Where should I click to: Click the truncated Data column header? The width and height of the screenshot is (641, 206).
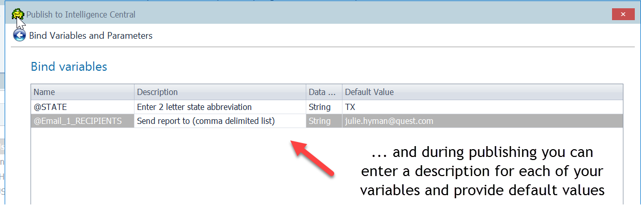(324, 92)
